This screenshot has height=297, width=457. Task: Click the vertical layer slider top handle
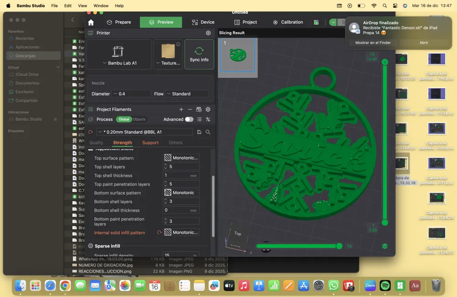pyautogui.click(x=385, y=62)
